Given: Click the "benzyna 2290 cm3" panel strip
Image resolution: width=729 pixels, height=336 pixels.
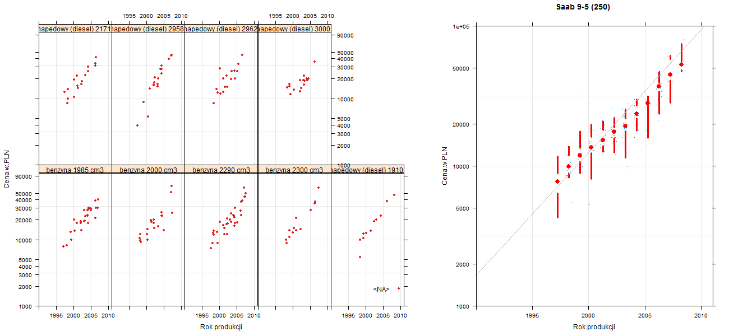Looking at the screenshot, I should (x=221, y=169).
